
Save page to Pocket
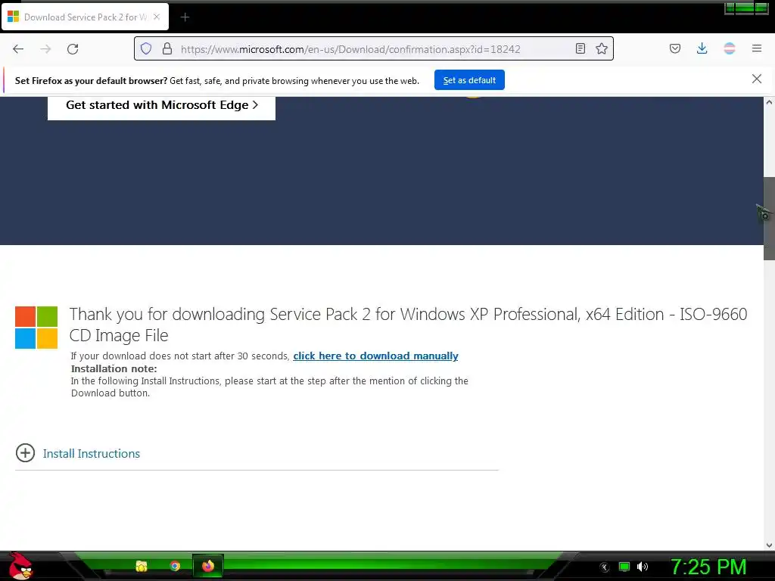click(x=674, y=48)
